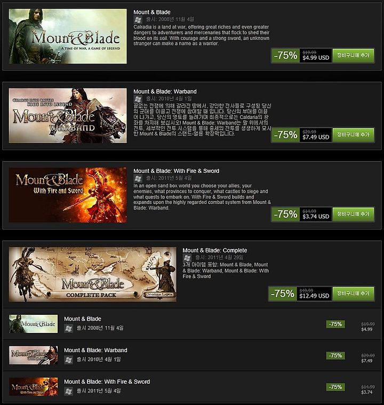
Task: Add Mount & Blade to cart at $4.99
Action: pyautogui.click(x=353, y=55)
